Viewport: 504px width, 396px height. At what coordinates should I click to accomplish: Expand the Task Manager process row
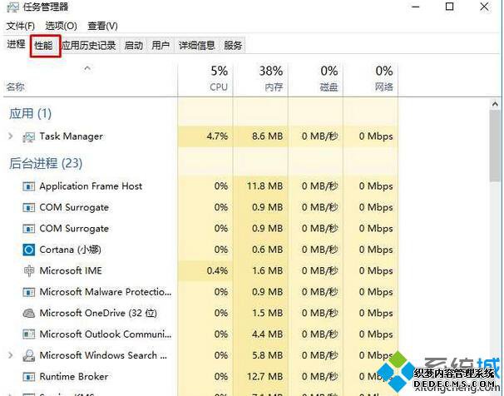tap(11, 136)
